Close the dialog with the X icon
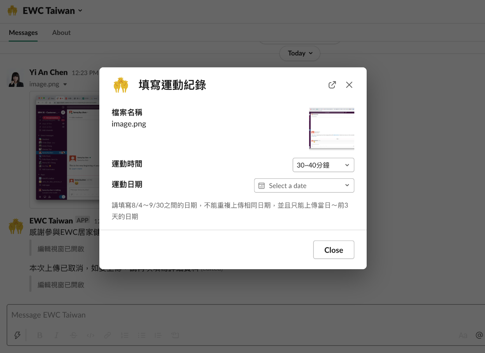The height and width of the screenshot is (353, 485). tap(349, 85)
